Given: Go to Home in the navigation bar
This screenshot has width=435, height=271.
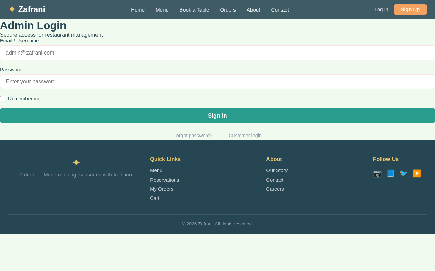Looking at the screenshot, I should 138,9.
